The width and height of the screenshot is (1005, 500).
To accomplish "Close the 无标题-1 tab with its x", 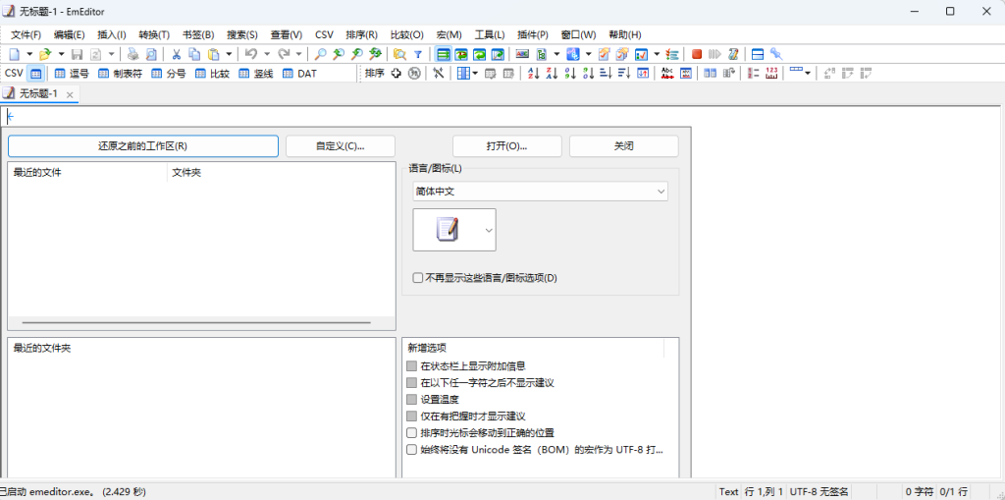I will pos(70,95).
